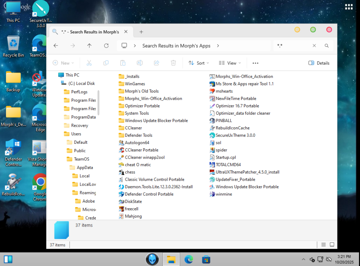This screenshot has width=360, height=266.
Task: Toggle the Details pane
Action: (x=319, y=63)
